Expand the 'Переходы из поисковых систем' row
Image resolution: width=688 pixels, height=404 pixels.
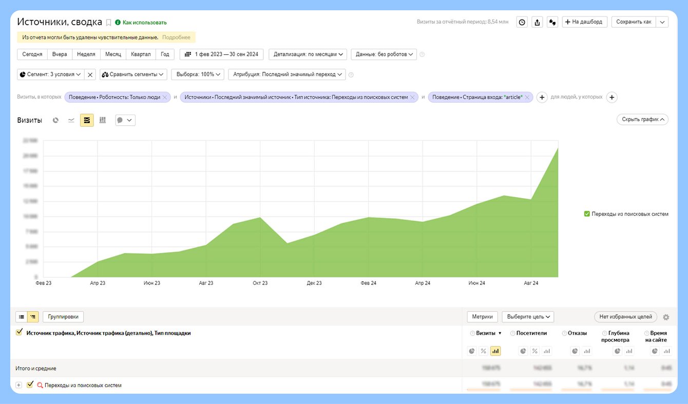[x=19, y=385]
